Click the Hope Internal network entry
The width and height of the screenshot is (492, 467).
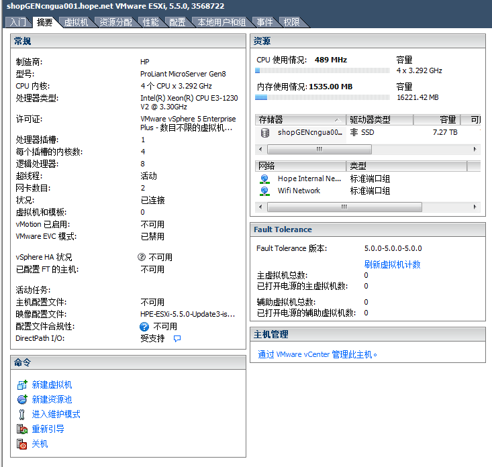309,178
